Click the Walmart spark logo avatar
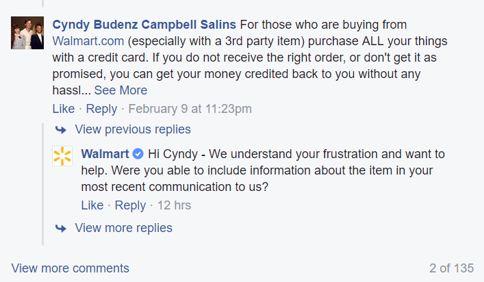This screenshot has width=484, height=282. point(63,155)
